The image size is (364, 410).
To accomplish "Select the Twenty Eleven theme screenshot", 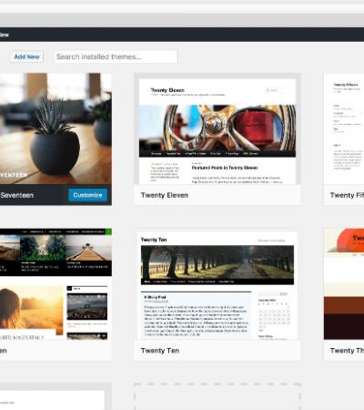I will click(x=217, y=129).
